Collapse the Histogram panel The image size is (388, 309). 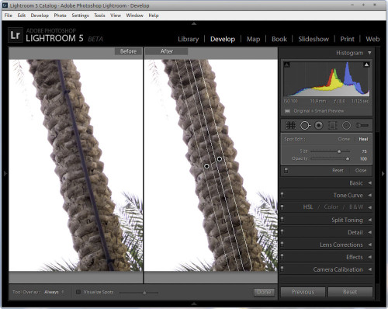[x=369, y=53]
